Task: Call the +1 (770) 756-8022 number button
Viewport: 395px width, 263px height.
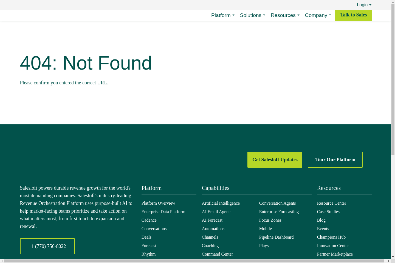Action: click(47, 246)
